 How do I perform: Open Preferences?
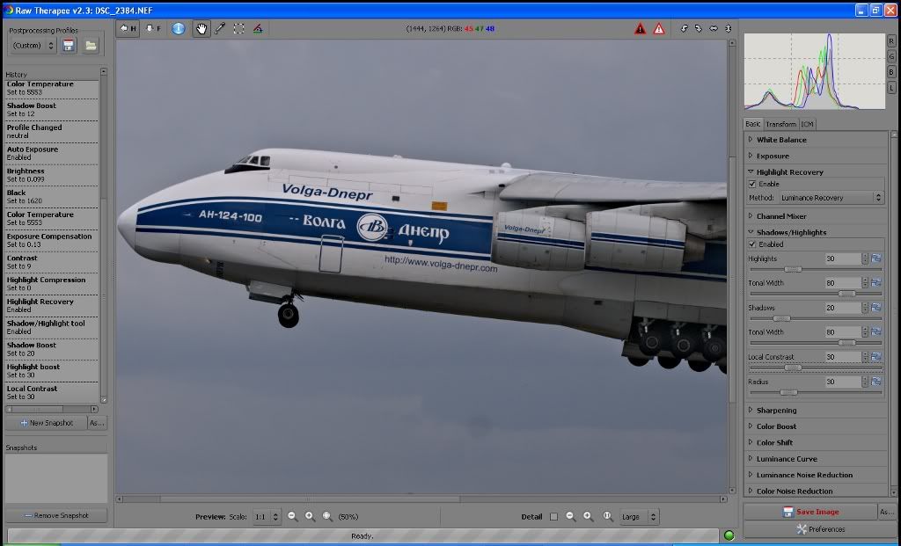819,528
